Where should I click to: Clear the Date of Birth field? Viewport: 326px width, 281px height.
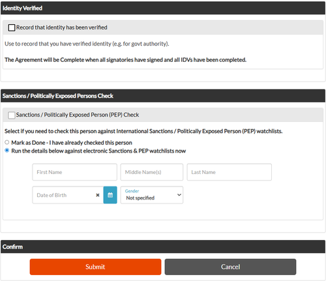98,195
